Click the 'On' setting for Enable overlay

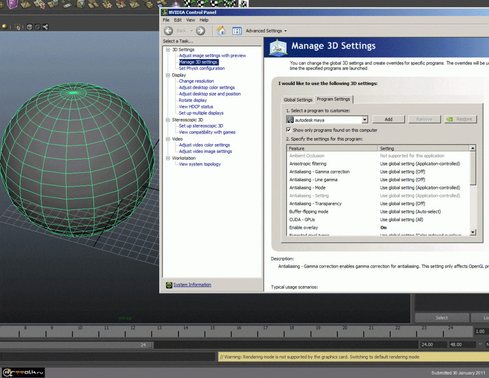[x=383, y=228]
